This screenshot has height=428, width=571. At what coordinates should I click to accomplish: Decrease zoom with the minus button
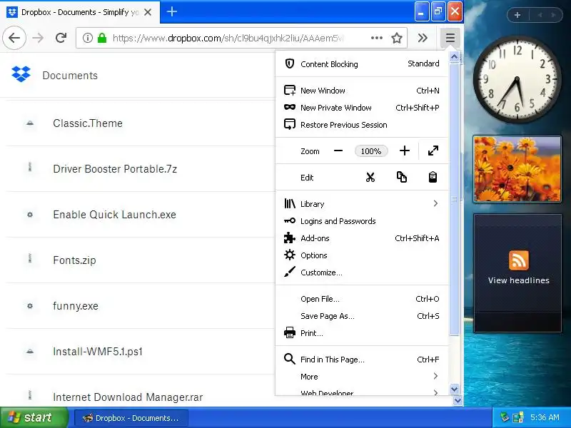coord(338,151)
